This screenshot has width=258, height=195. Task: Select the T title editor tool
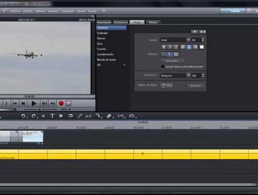pos(52,116)
